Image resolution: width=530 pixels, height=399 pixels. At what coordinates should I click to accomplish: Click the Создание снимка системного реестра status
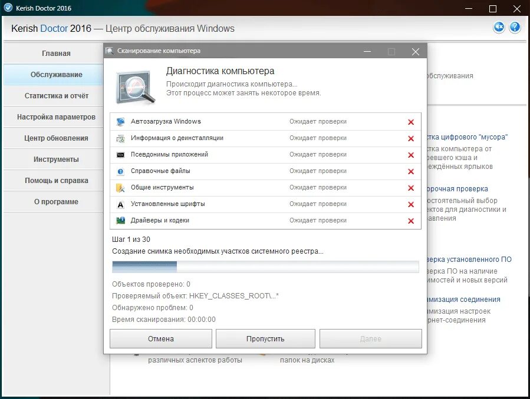(x=218, y=251)
